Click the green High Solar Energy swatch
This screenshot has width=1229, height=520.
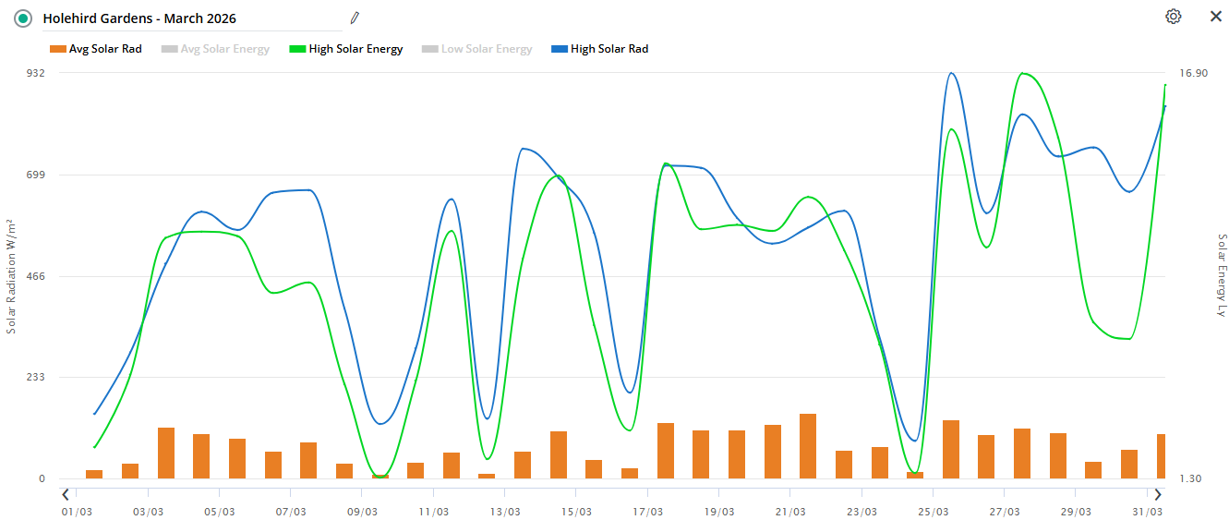coord(297,49)
